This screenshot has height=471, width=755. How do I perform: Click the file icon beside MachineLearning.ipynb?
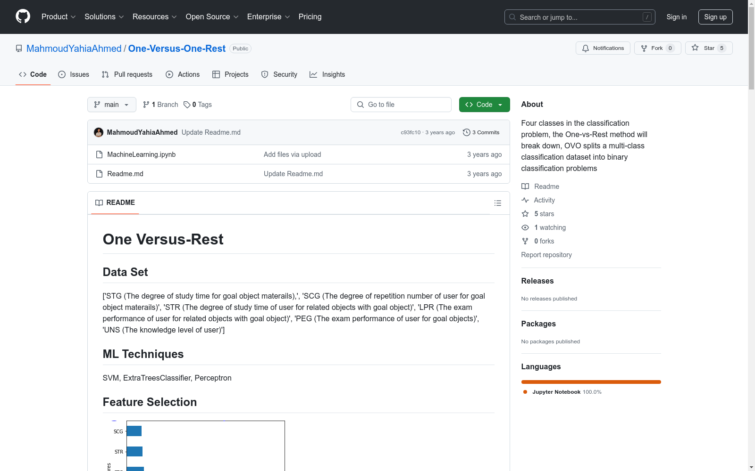(99, 154)
